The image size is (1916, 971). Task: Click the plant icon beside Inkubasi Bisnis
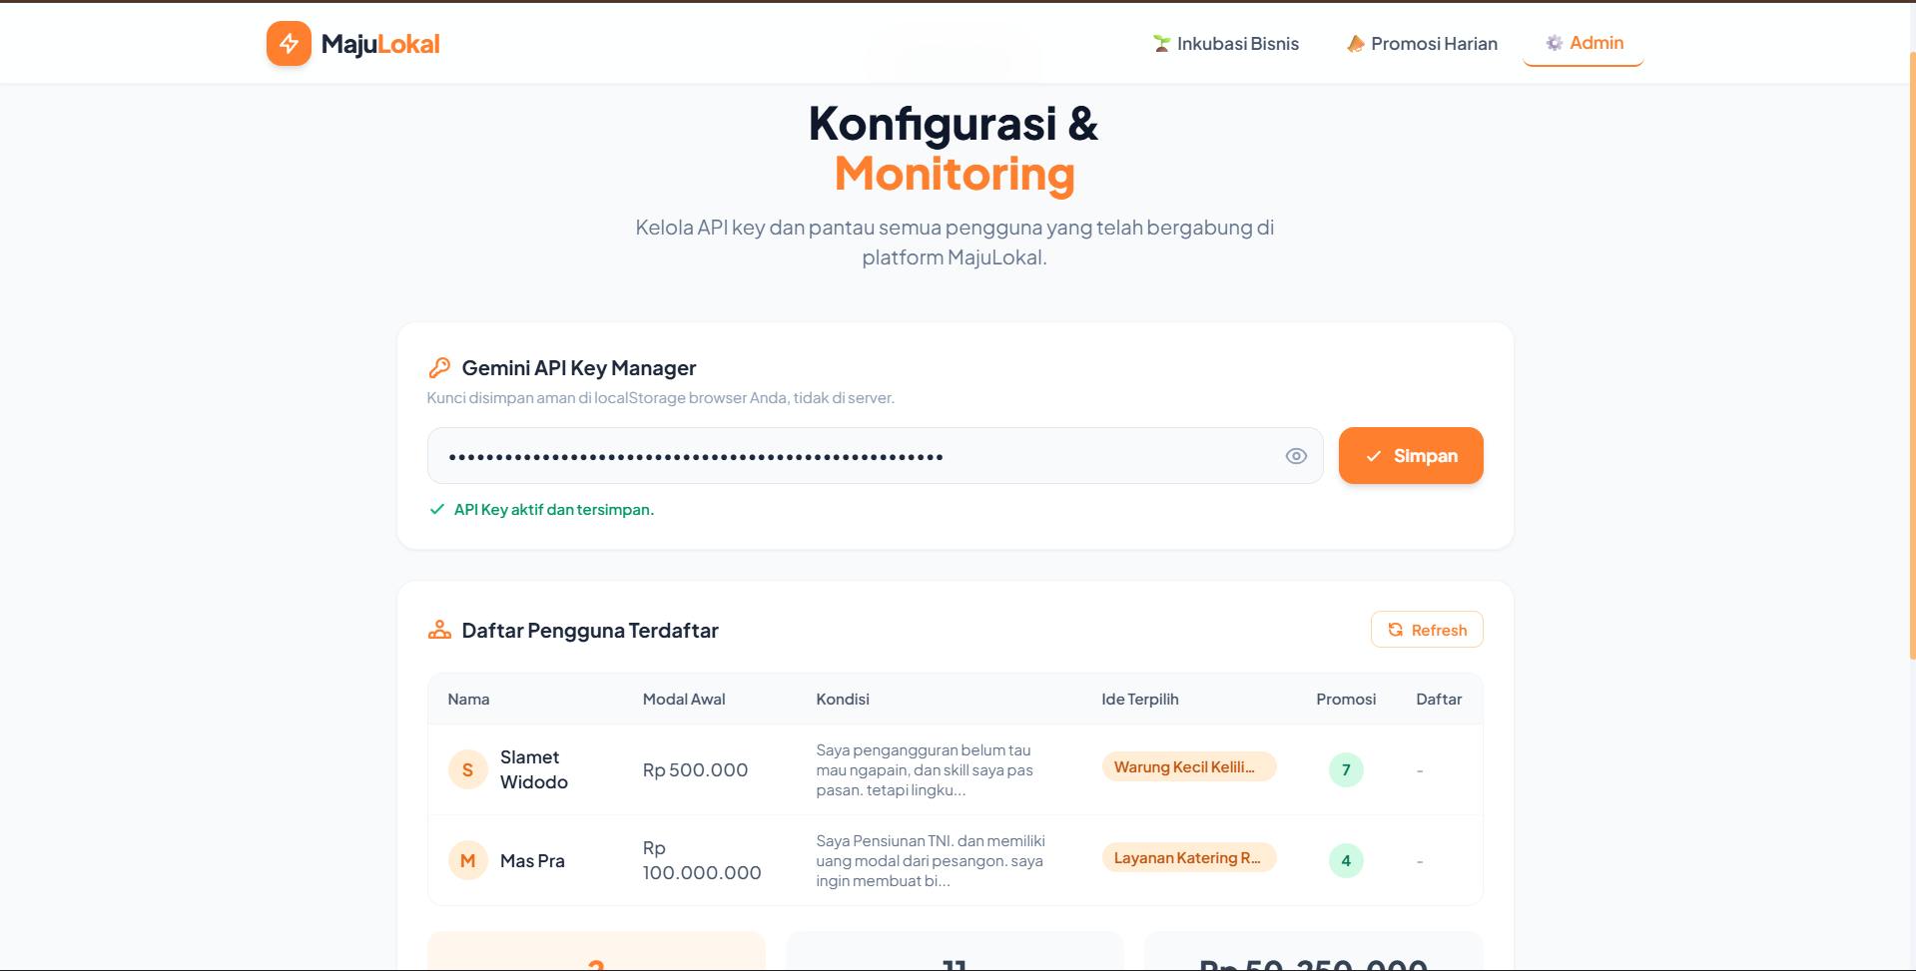1162,44
